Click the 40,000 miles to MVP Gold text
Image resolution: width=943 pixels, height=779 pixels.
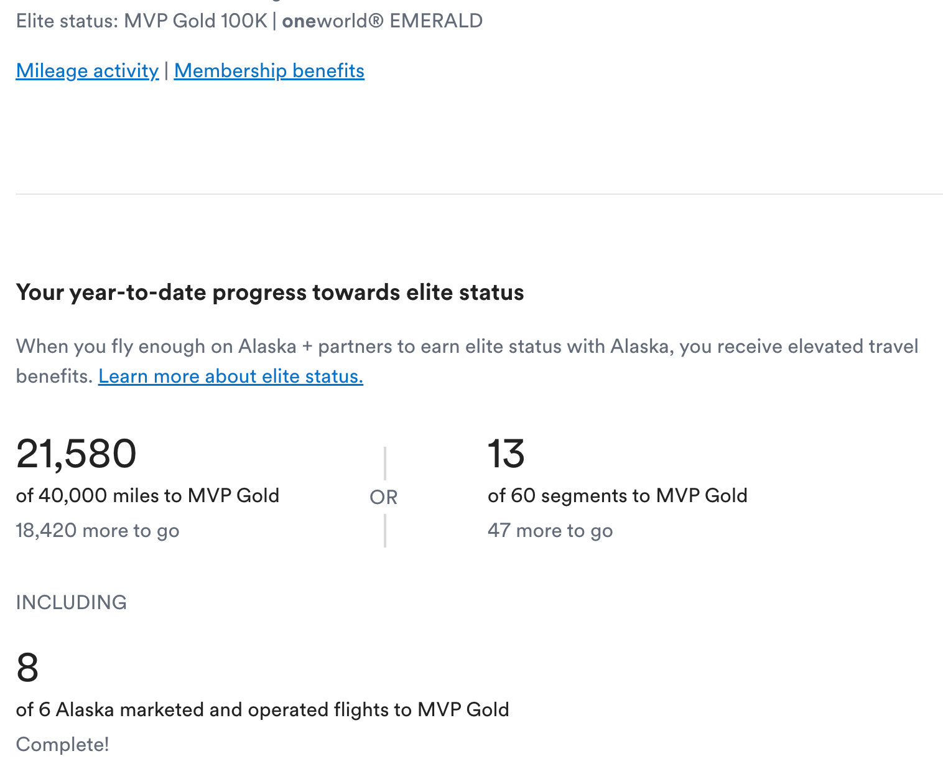click(x=148, y=495)
